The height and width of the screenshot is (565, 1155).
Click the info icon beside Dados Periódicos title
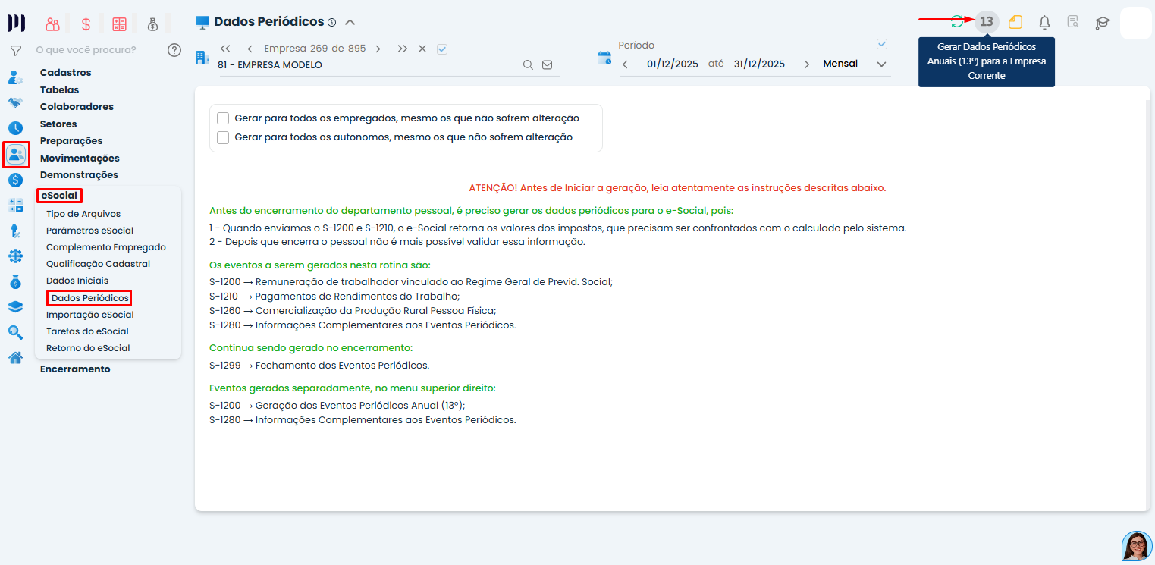click(332, 22)
